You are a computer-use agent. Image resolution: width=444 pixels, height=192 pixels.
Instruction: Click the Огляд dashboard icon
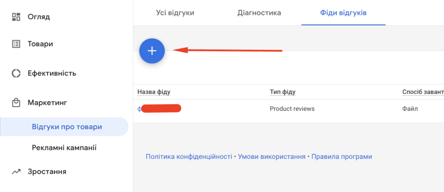[16, 17]
